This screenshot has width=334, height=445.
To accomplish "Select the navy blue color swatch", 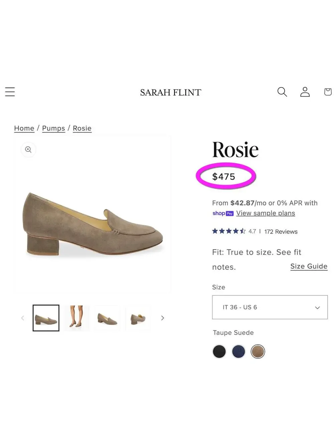I will tap(238, 352).
